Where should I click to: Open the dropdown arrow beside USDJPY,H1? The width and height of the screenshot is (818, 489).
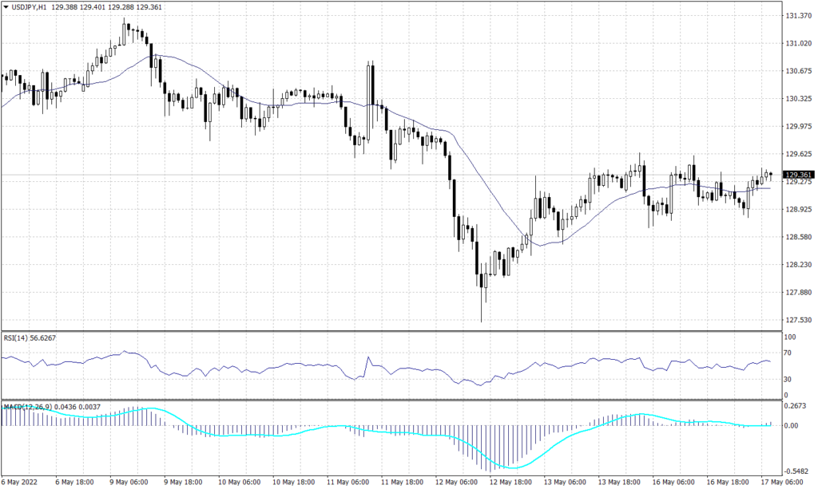click(6, 8)
